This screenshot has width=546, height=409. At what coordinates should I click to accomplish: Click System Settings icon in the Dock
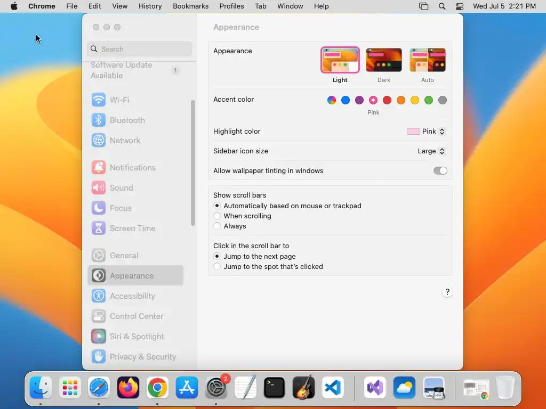coord(216,387)
